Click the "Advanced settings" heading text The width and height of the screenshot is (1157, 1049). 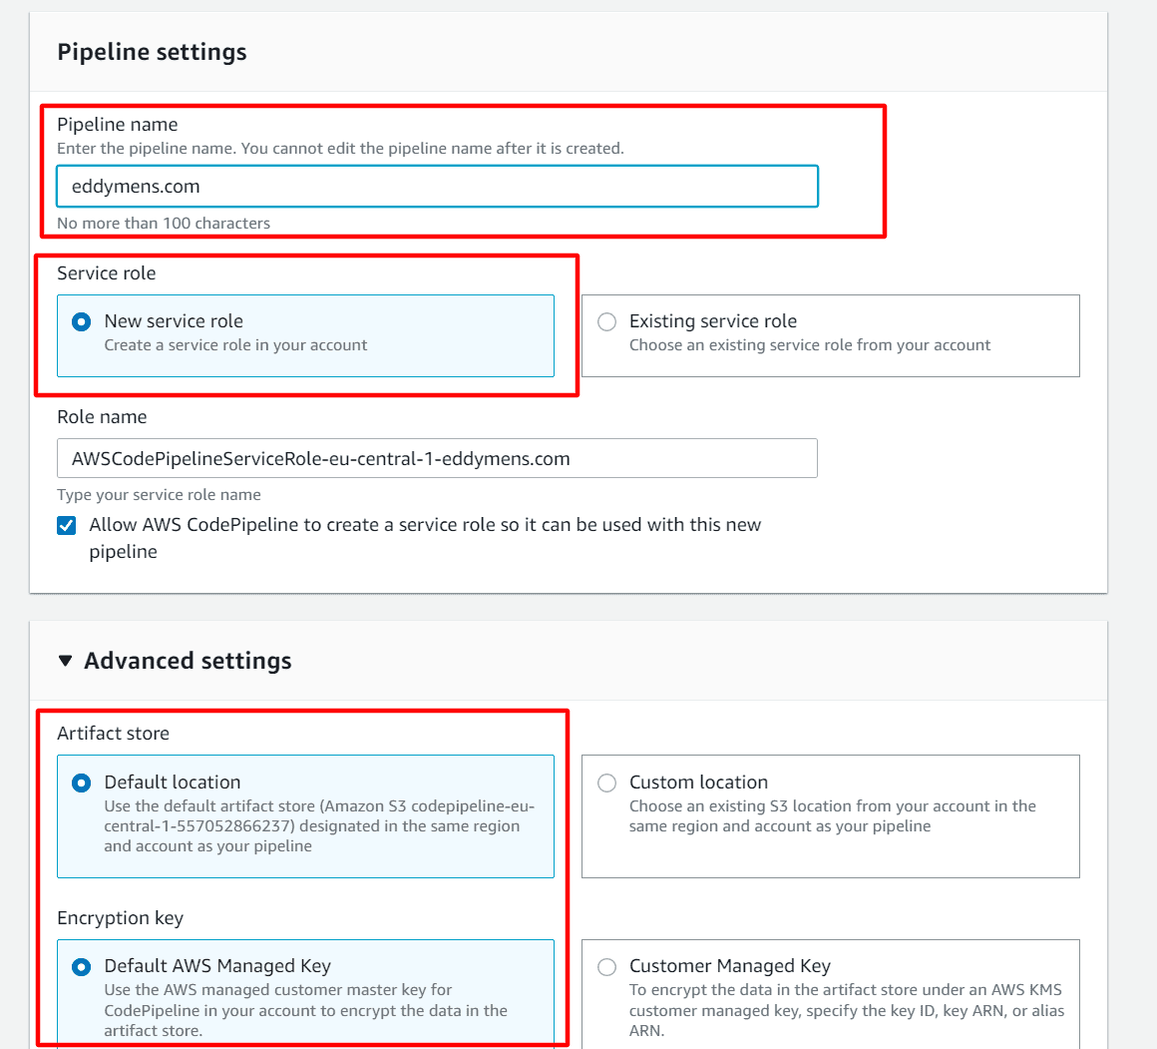(189, 660)
